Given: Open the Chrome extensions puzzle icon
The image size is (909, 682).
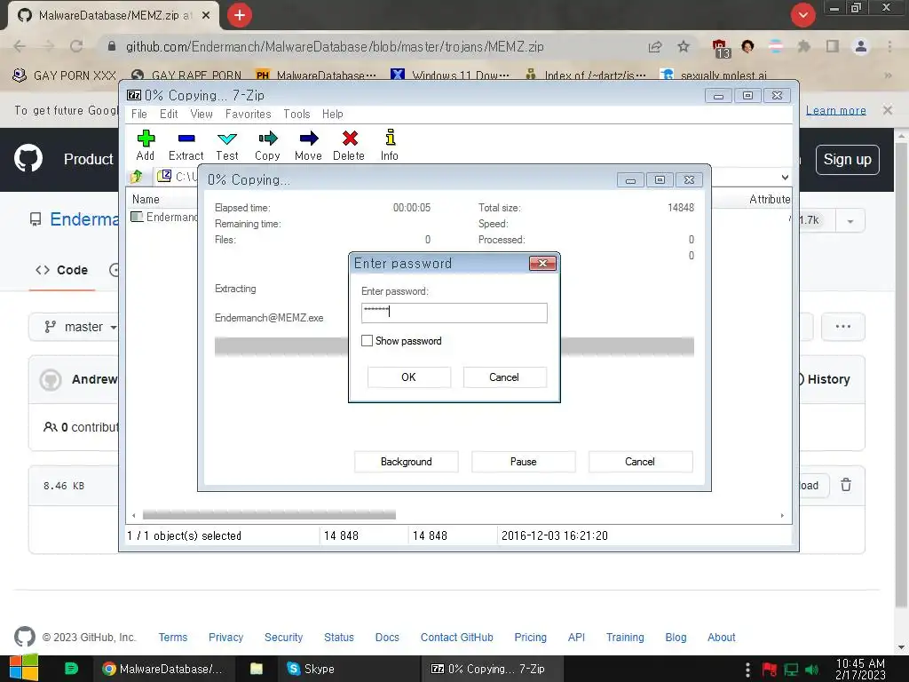Looking at the screenshot, I should tap(804, 46).
